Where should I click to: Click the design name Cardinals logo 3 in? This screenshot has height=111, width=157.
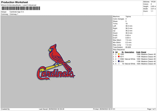[17, 12]
